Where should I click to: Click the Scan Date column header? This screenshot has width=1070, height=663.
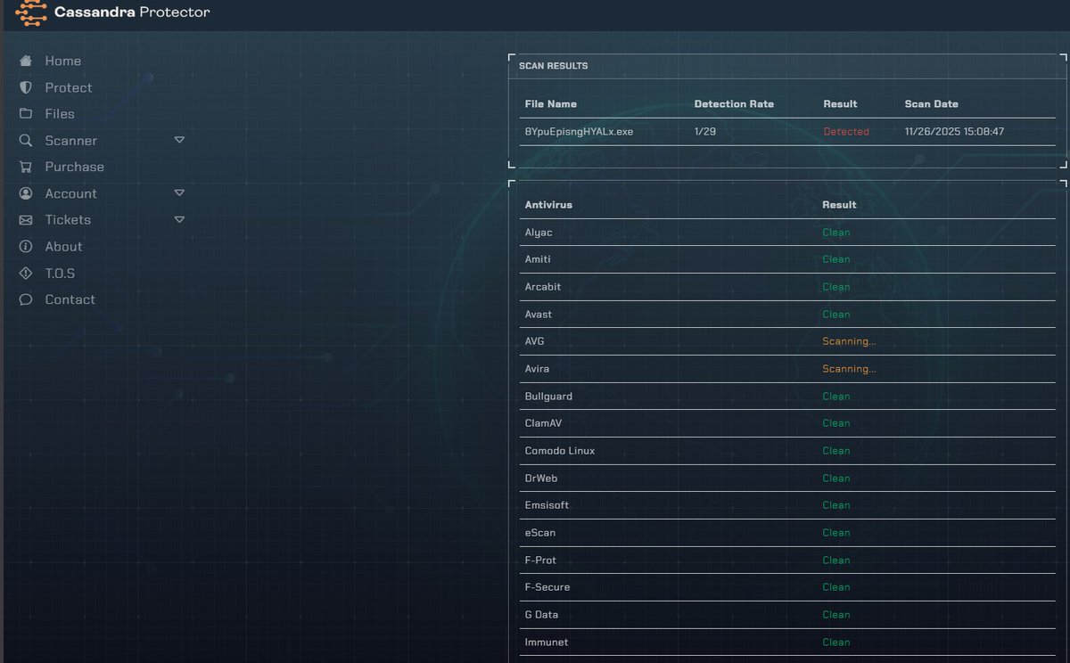(931, 104)
